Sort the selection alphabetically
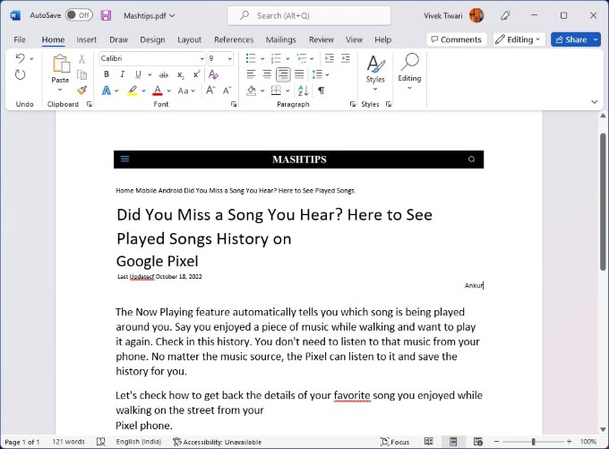The height and width of the screenshot is (449, 609). coord(303,91)
